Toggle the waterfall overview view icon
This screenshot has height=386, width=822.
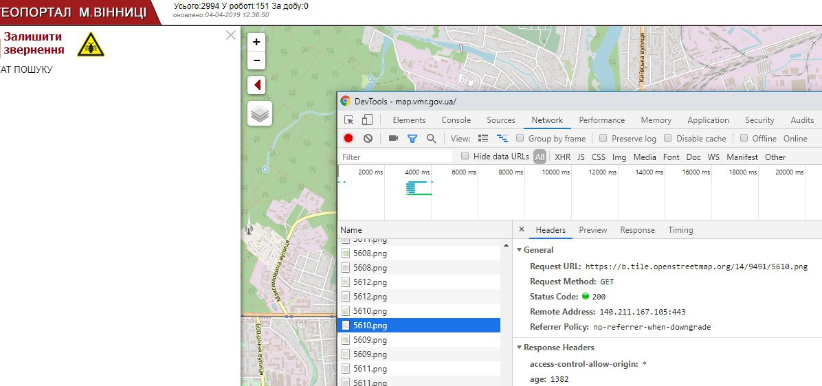pos(502,138)
